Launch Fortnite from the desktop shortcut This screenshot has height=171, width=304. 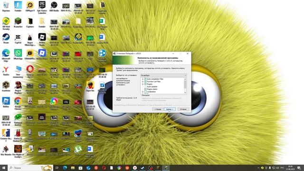pyautogui.click(x=18, y=6)
